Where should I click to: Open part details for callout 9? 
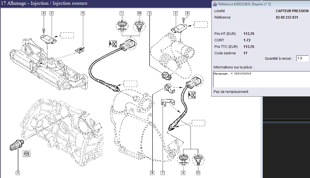point(152,173)
